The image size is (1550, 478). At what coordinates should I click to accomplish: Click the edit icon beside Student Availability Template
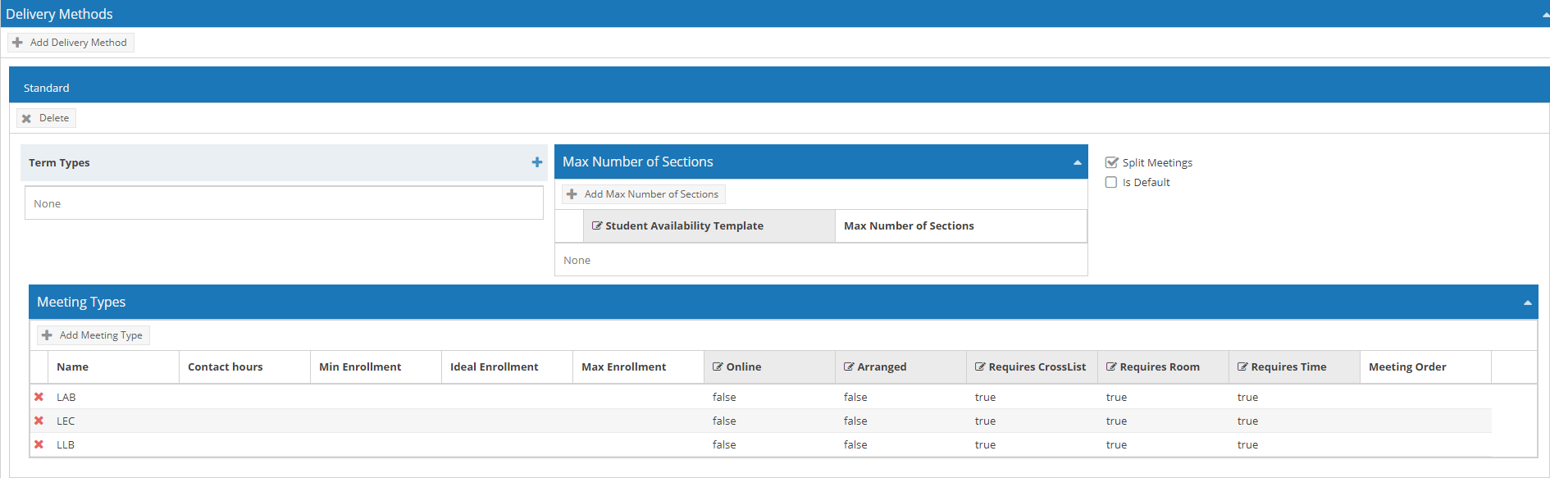[597, 225]
